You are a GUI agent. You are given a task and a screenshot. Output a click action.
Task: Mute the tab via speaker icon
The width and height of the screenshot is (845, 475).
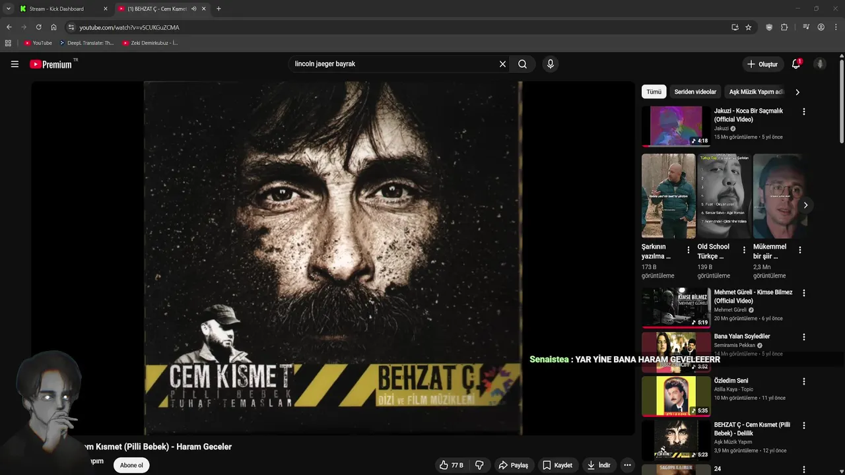[x=193, y=9]
